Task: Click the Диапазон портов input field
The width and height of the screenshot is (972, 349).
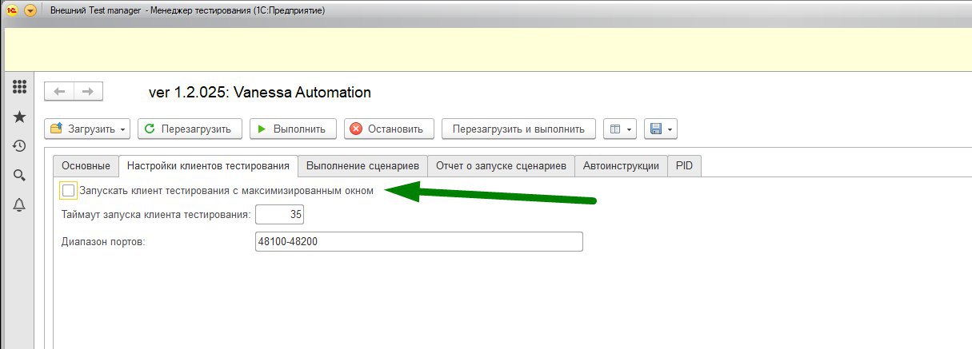Action: [x=418, y=241]
